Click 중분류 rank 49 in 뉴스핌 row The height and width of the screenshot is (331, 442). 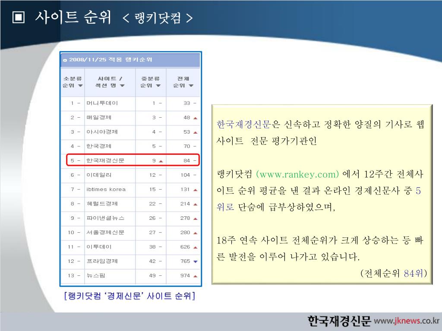point(152,275)
